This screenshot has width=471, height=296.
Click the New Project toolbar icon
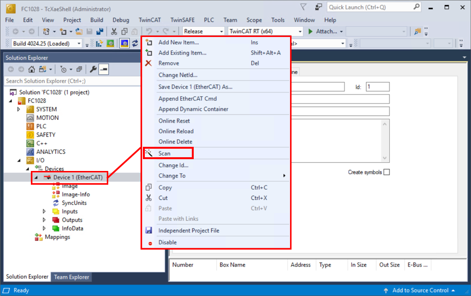tap(46, 31)
